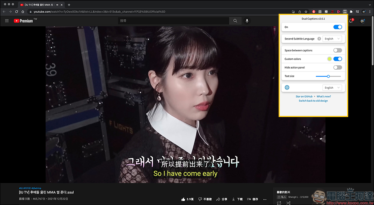Select the IU TV video browser tab

coord(40,5)
